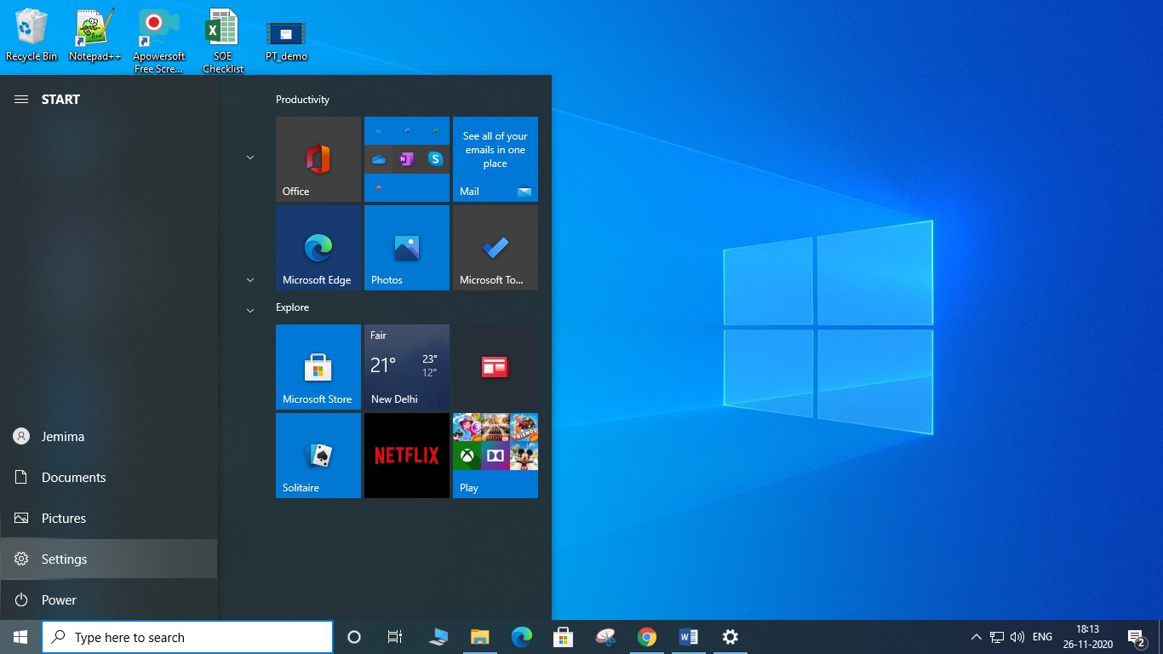
Task: Open Settings gear in the taskbar
Action: 730,637
